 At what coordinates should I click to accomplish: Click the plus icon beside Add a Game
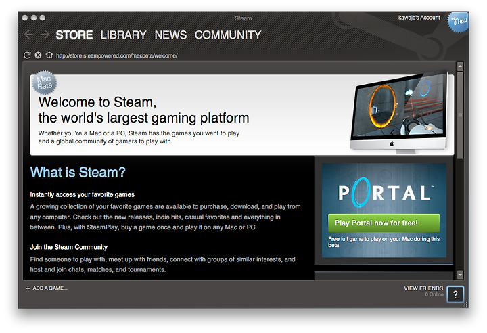click(28, 288)
